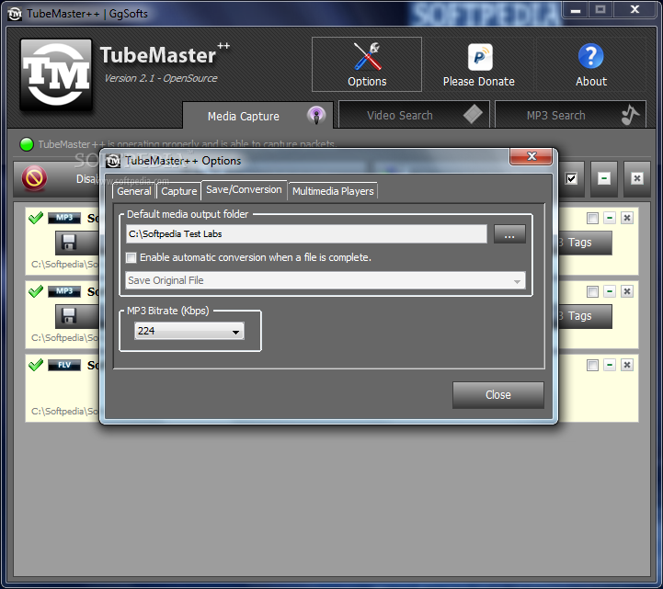The width and height of the screenshot is (663, 589).
Task: Click the remove X icon in first MP3 row
Action: pos(627,218)
